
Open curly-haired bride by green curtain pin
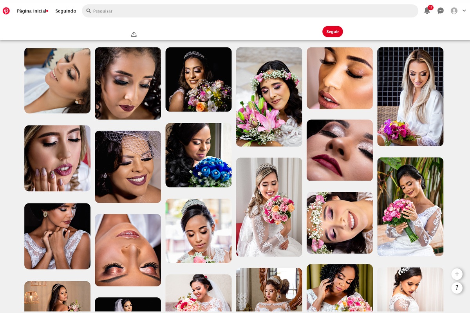coord(340,288)
